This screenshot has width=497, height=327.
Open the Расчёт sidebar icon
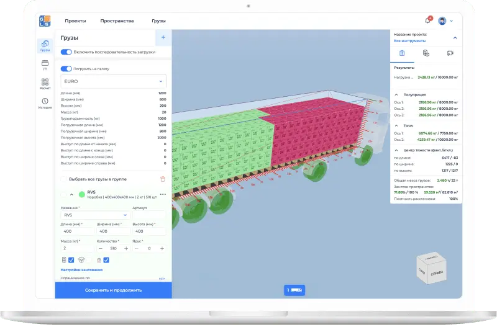pyautogui.click(x=45, y=84)
